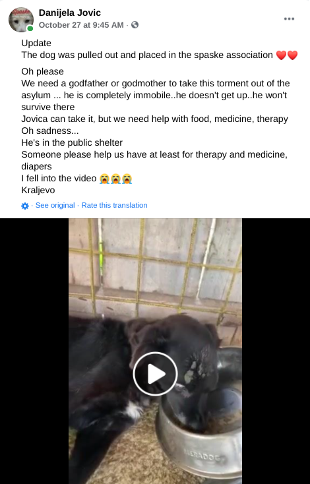Open the October 27 at 9:45 AM timestamp
The height and width of the screenshot is (484, 310).
[x=81, y=25]
